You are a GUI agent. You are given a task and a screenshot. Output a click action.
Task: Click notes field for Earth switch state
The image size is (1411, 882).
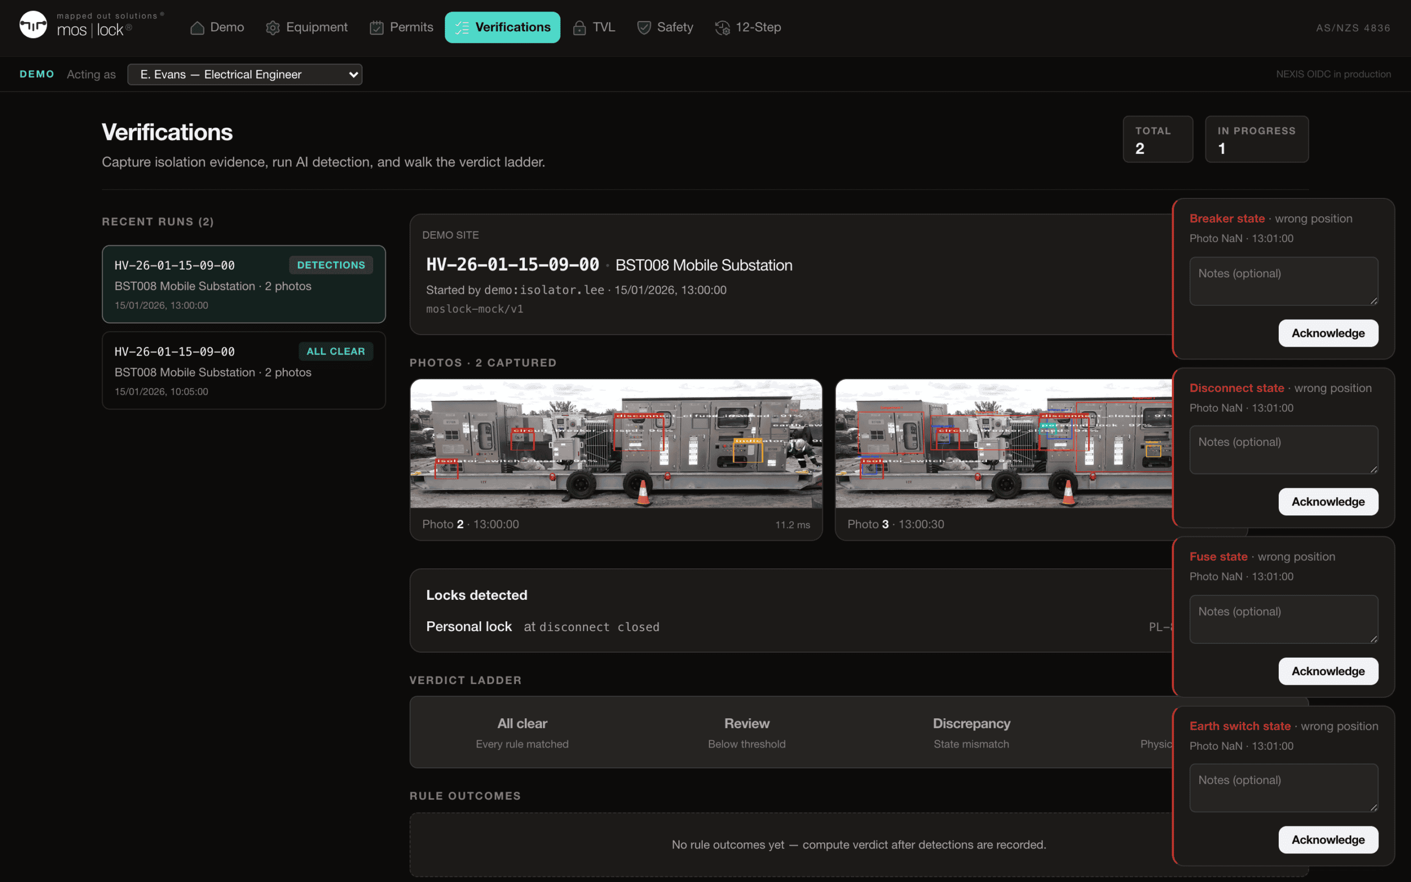click(x=1284, y=788)
